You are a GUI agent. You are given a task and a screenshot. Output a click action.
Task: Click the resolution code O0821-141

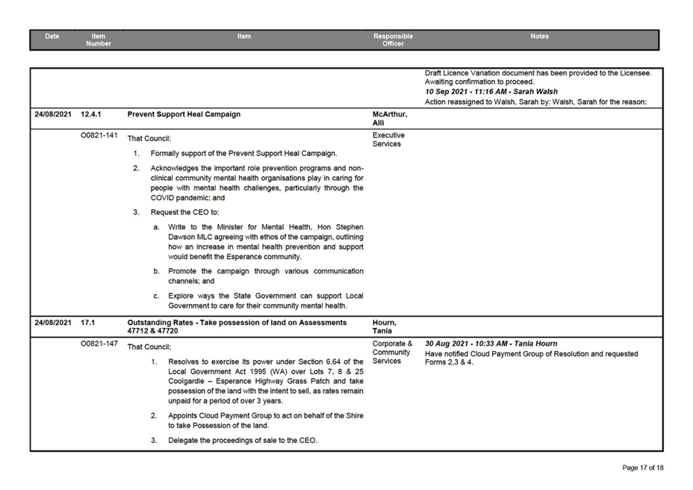tap(99, 136)
